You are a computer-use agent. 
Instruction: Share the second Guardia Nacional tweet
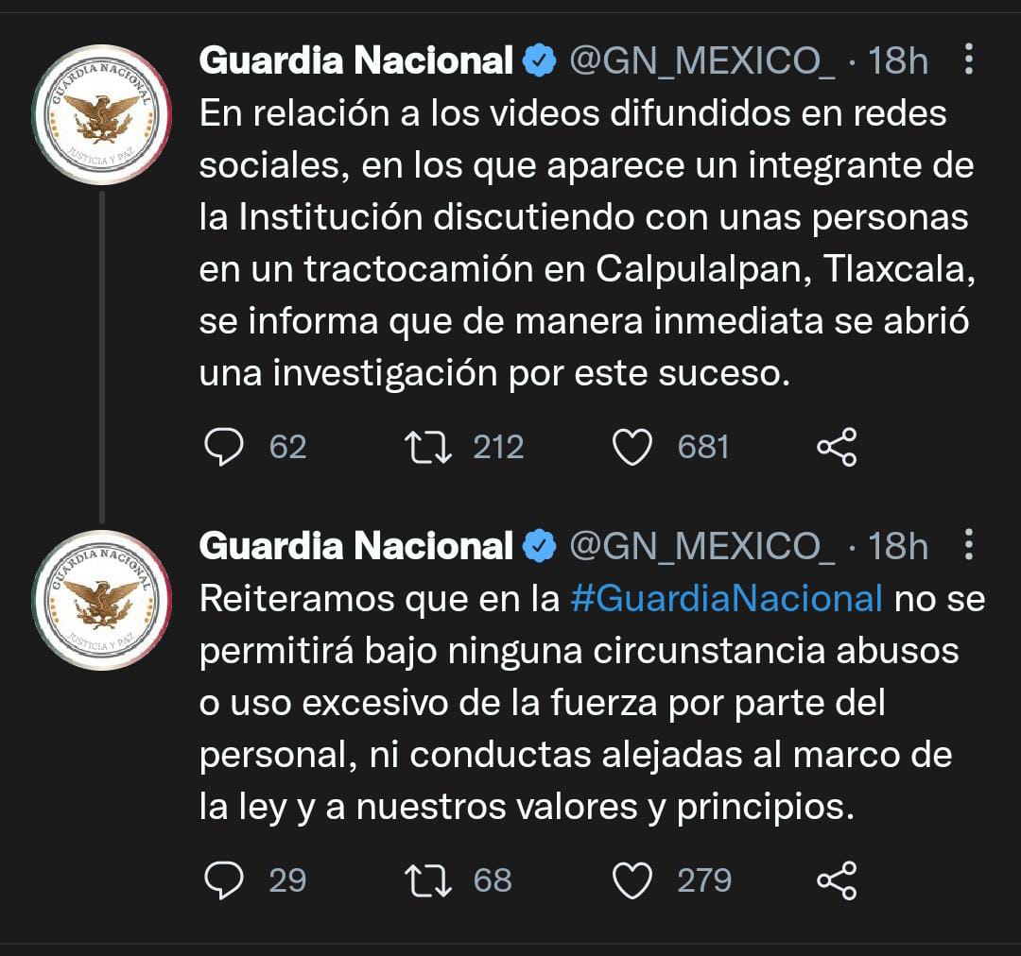836,879
